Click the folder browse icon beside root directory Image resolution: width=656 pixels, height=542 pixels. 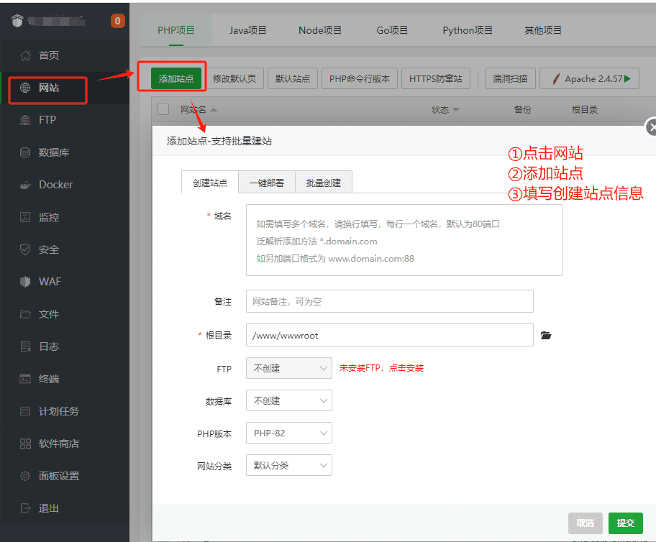(546, 336)
